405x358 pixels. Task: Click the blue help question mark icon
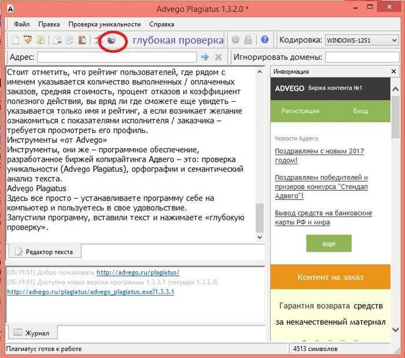(x=265, y=40)
